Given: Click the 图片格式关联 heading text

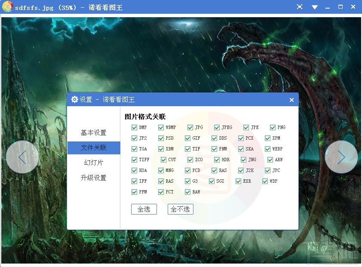Looking at the screenshot, I should [x=145, y=117].
